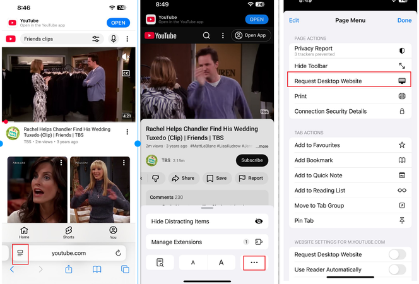Open the kebab menu in YouTube header

[223, 35]
